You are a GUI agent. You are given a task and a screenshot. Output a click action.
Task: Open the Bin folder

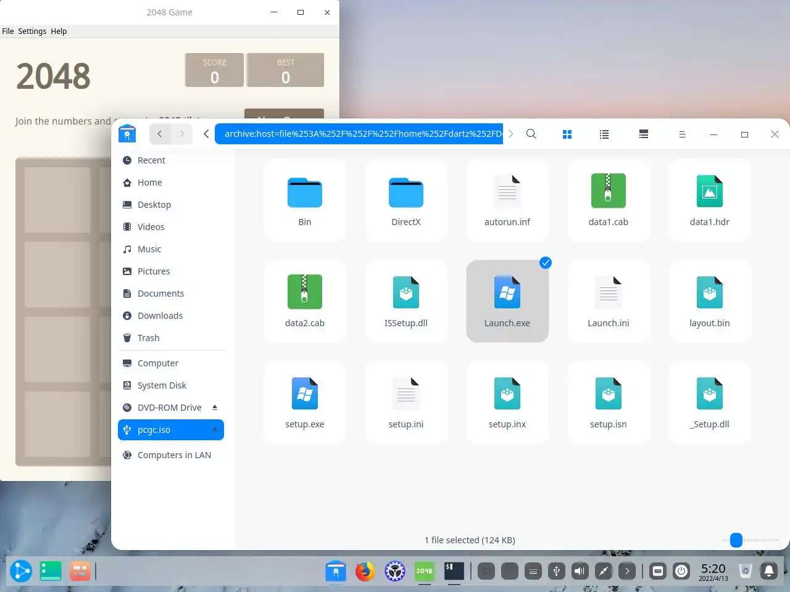[x=305, y=200]
